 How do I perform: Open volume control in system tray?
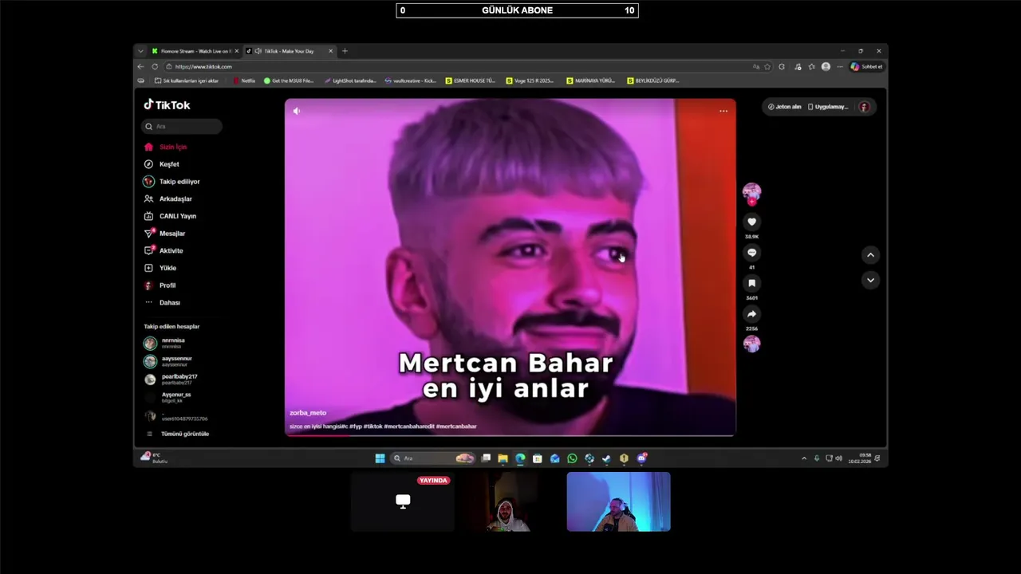[838, 458]
